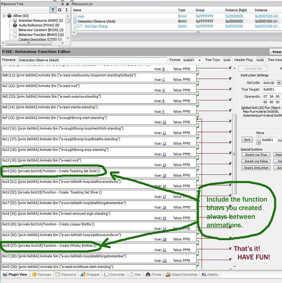The image size is (282, 283).
Task: Follow the true target link 13
Action: click(x=164, y=154)
